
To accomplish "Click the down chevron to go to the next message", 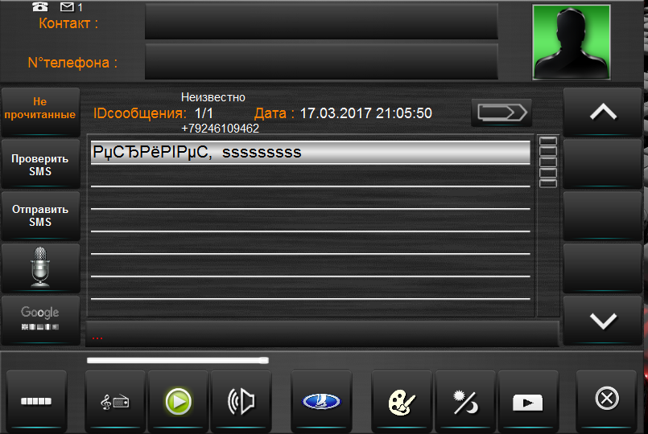I will point(603,320).
